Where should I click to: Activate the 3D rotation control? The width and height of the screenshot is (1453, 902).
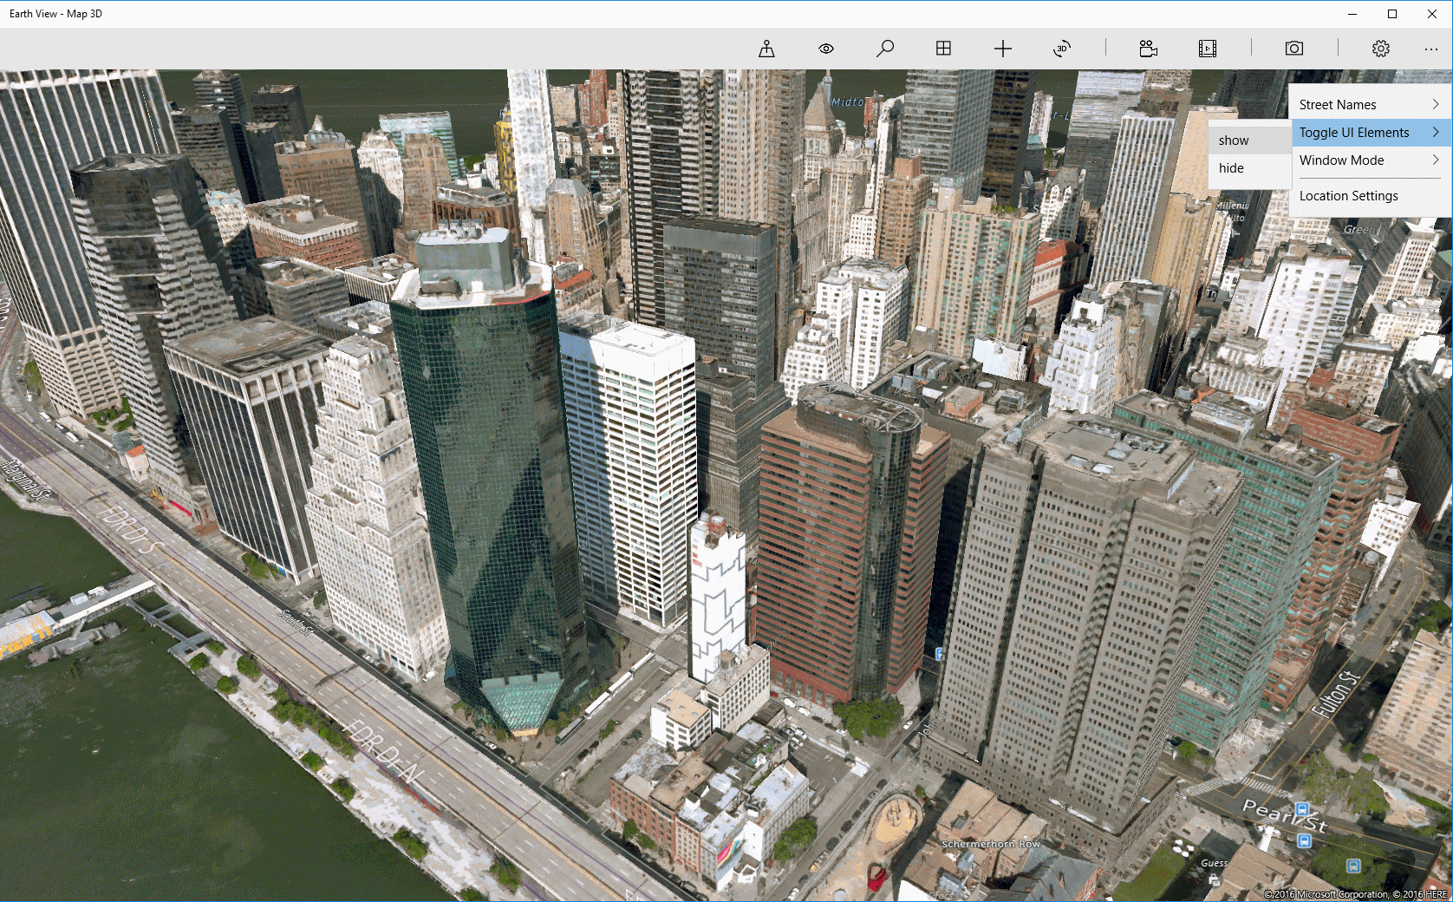tap(1062, 49)
